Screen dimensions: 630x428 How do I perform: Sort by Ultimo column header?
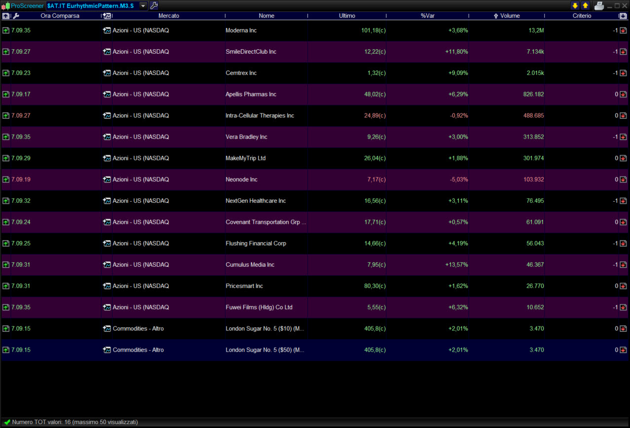pos(347,16)
